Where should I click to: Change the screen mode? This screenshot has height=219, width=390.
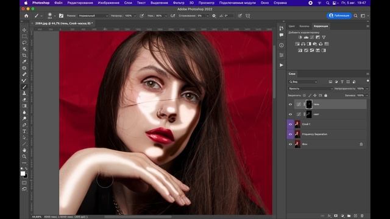coord(24,189)
